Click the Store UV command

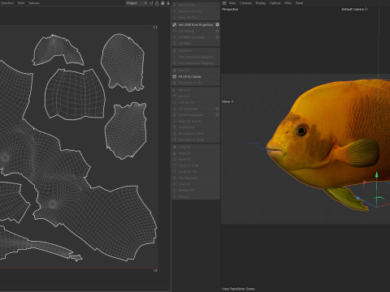click(196, 184)
